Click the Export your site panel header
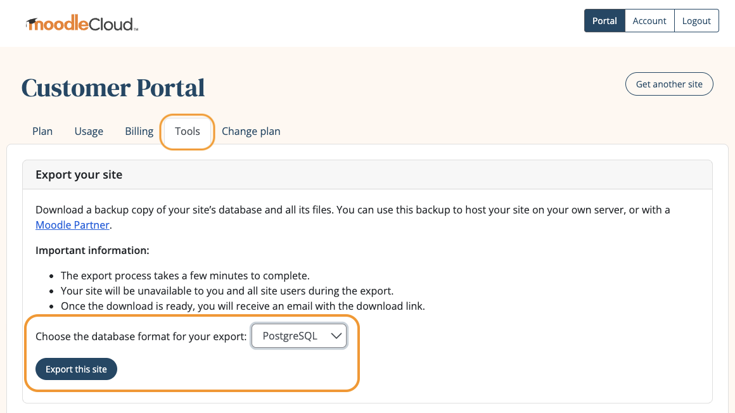Viewport: 735px width, 413px height. pyautogui.click(x=79, y=174)
